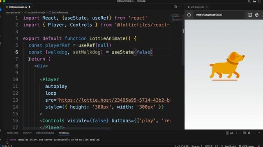Open the OUTPUT panel tab
Viewport: 263px width, 147px height.
click(27, 133)
